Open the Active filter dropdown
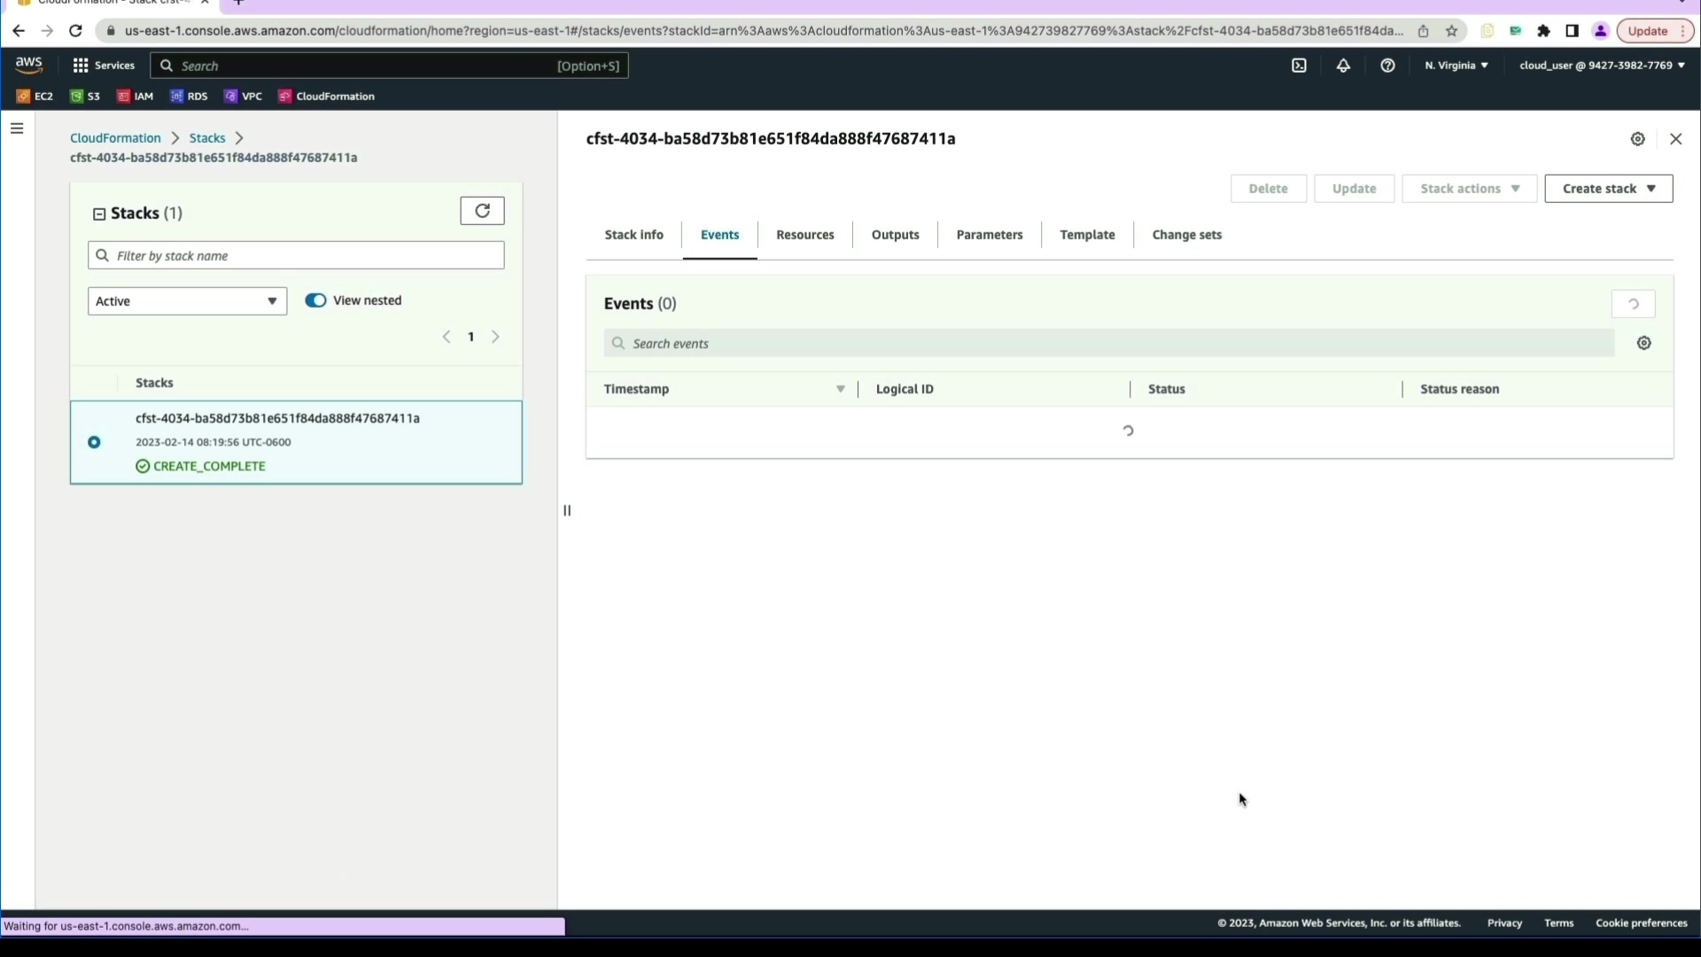Viewport: 1701px width, 957px height. pos(187,301)
